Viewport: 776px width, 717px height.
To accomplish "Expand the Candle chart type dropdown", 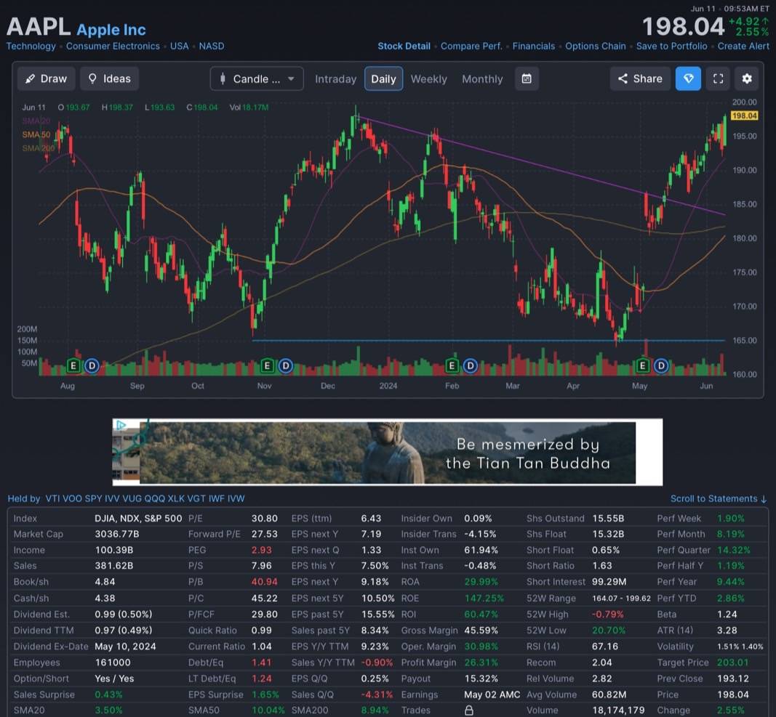I will pos(256,78).
